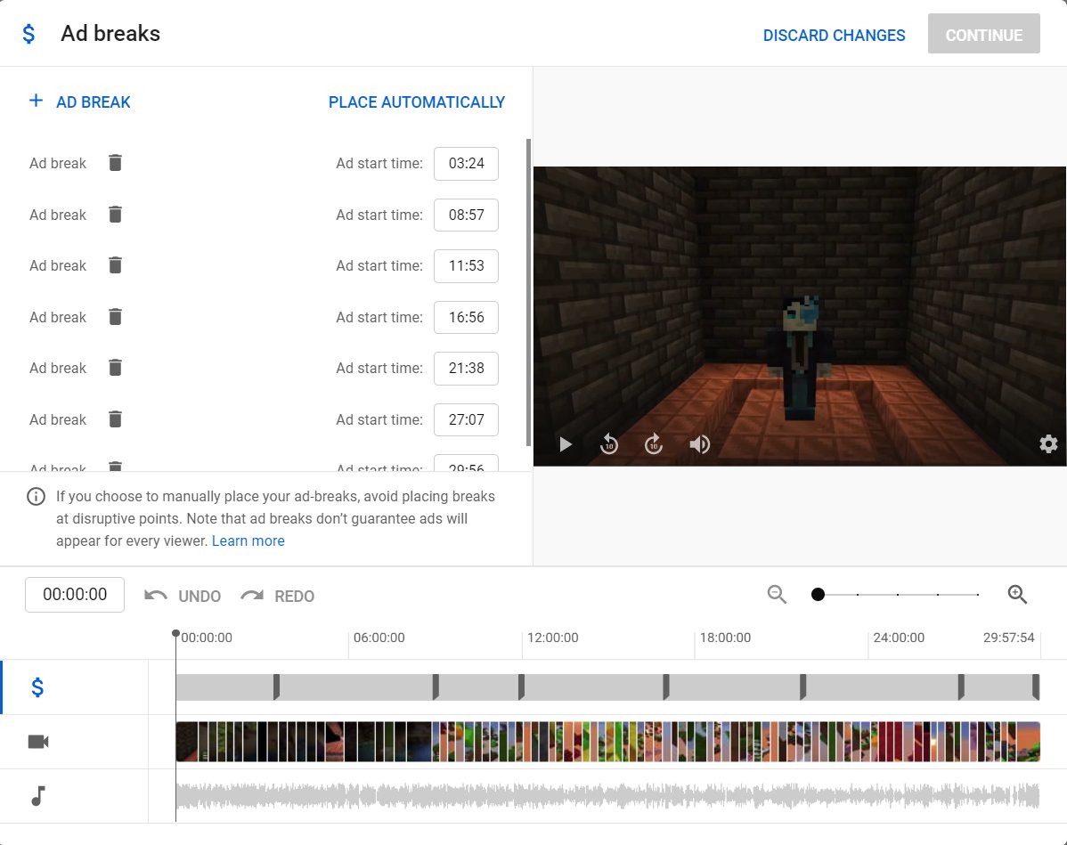Delete the 03:24 ad break
The height and width of the screenshot is (845, 1067).
tap(115, 163)
